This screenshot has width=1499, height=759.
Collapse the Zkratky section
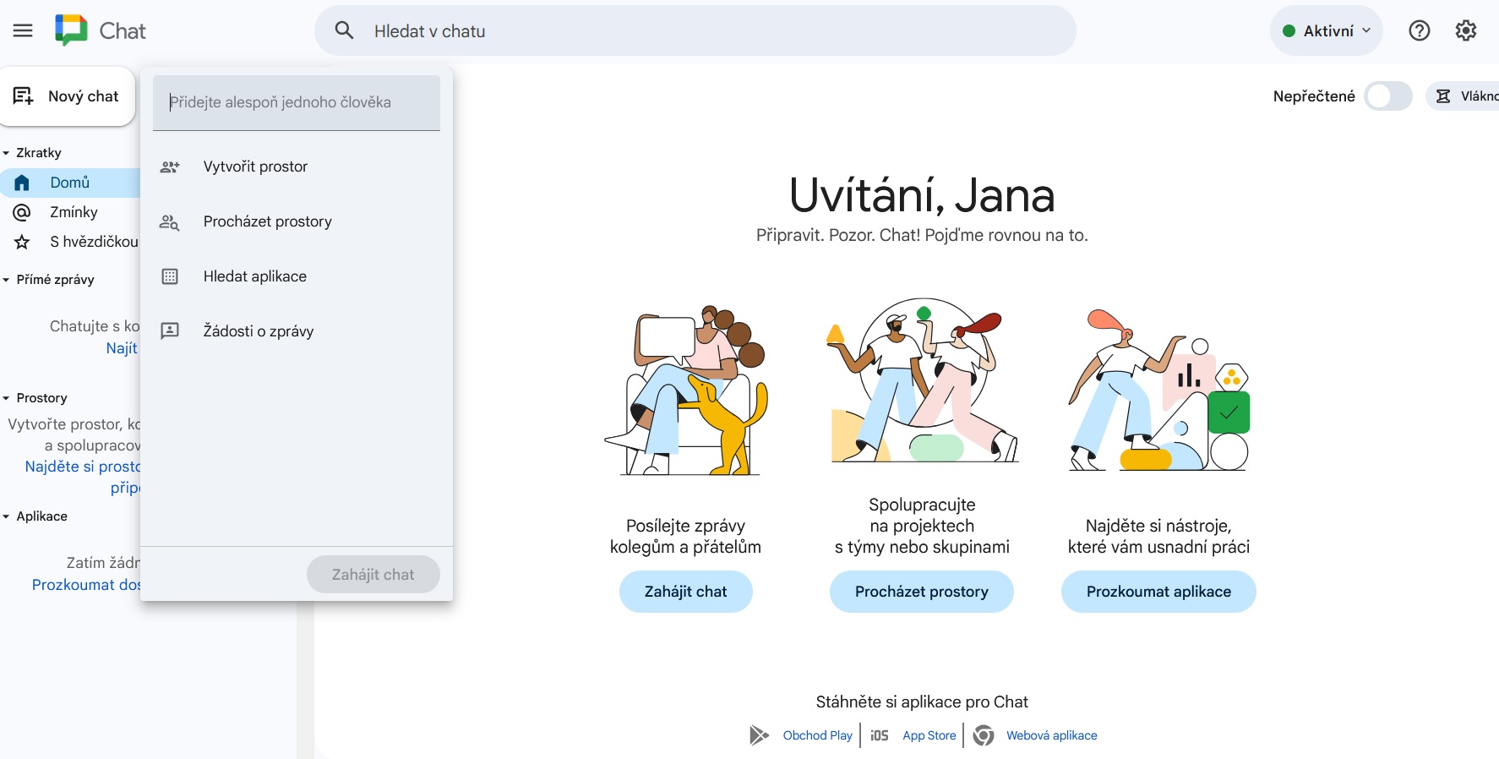[7, 153]
